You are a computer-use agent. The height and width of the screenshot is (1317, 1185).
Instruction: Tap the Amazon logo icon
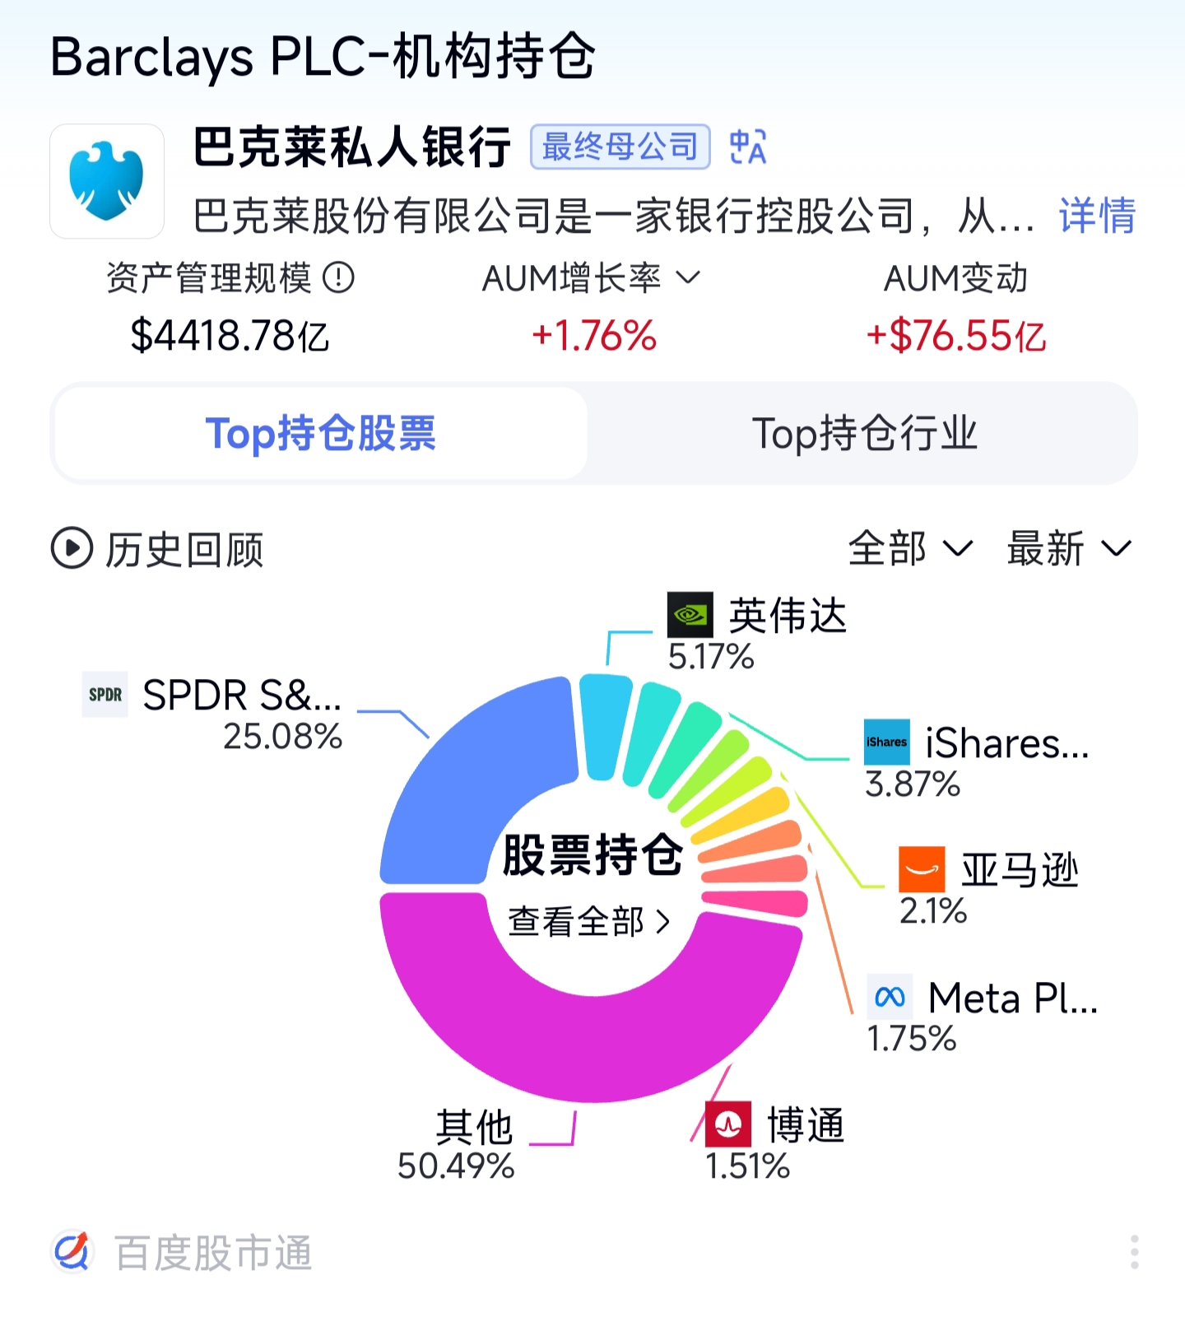click(x=922, y=869)
